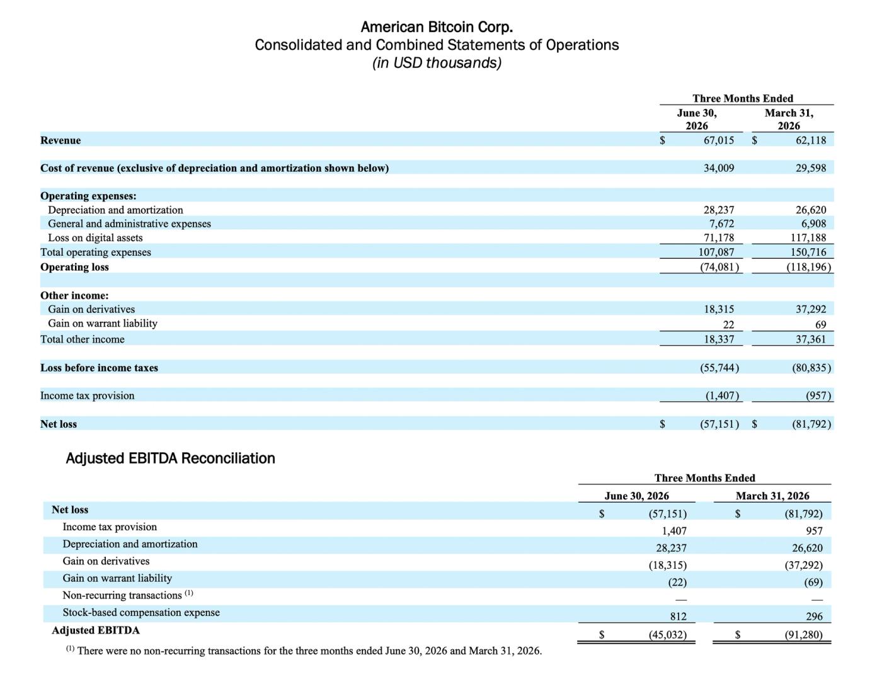
Task: Select the 'Consolidated and Combined Statements of Operations' heading
Action: click(437, 45)
